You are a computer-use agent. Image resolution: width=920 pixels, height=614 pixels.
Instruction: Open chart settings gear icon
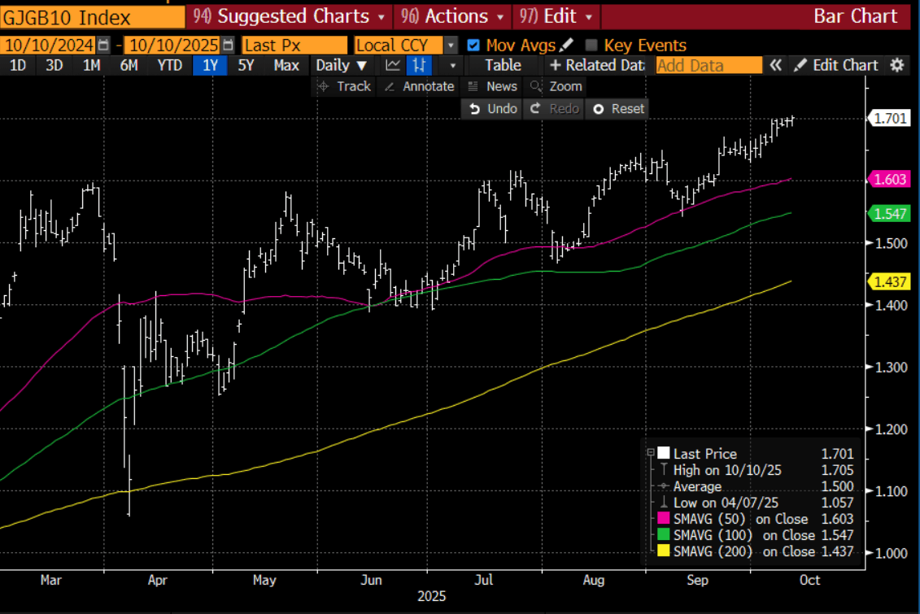[897, 66]
